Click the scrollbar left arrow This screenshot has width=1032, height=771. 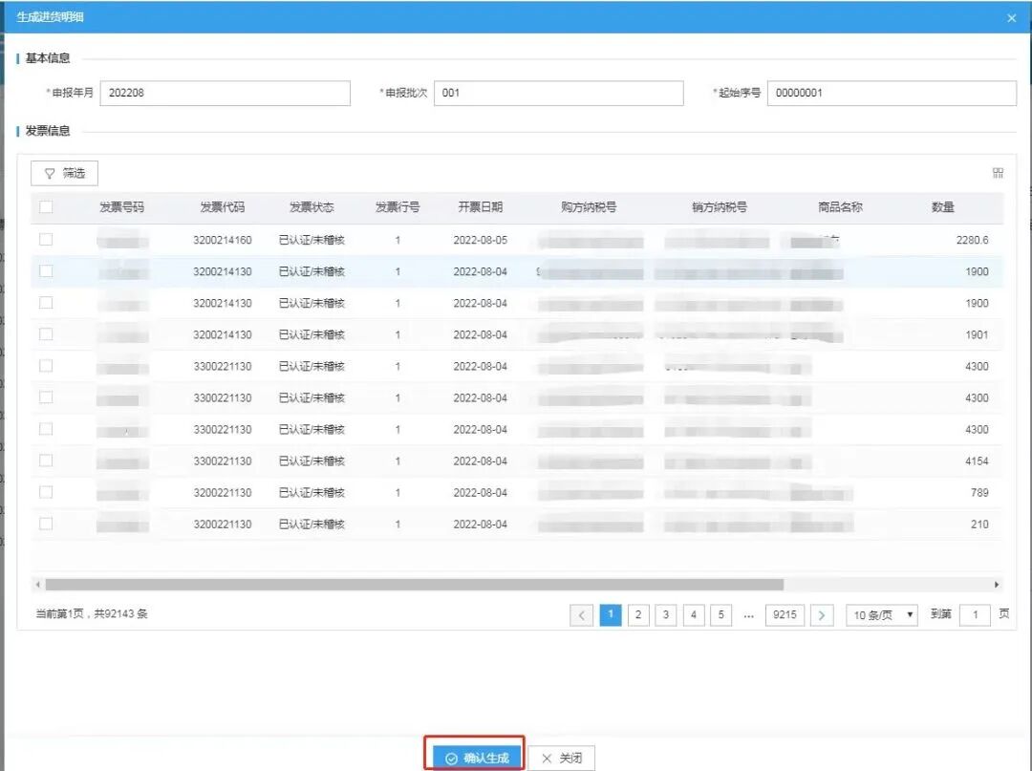[37, 584]
